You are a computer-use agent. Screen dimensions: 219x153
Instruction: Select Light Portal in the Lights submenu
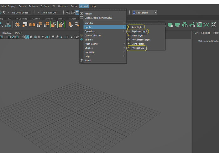click(146, 44)
